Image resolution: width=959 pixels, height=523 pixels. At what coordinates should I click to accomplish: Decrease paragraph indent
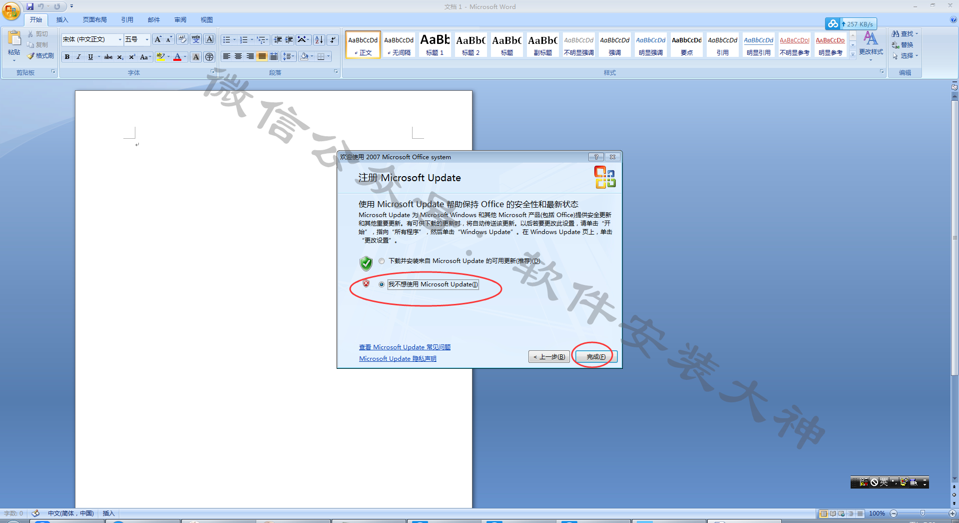278,39
